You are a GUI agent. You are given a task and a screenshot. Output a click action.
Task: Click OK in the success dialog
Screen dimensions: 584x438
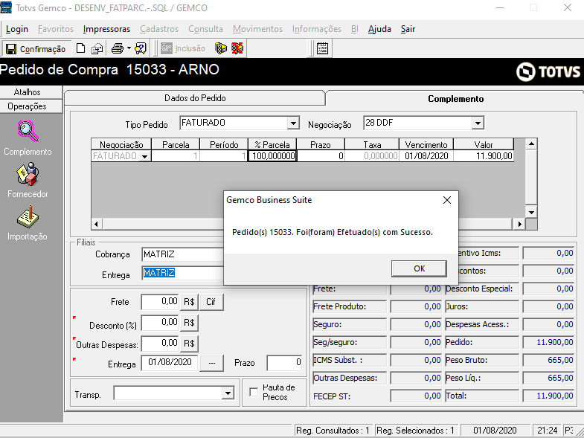(419, 268)
